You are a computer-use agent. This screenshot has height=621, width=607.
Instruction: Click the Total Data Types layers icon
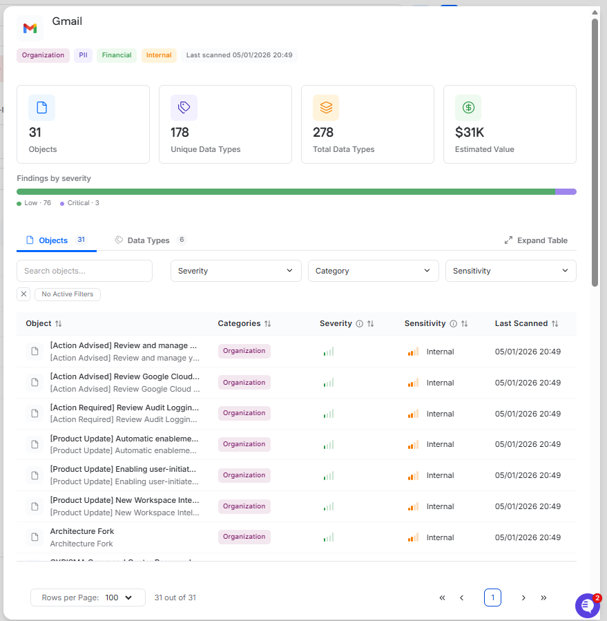point(326,107)
